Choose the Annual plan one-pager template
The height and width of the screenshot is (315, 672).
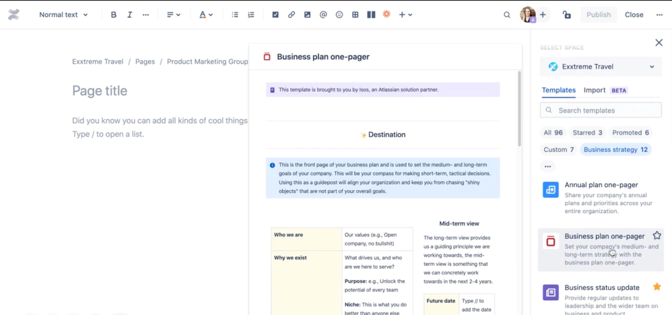(601, 198)
